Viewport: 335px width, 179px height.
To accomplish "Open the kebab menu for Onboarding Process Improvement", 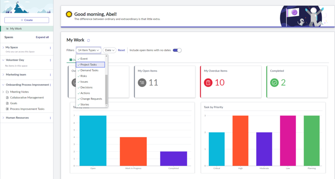I will tap(50, 85).
